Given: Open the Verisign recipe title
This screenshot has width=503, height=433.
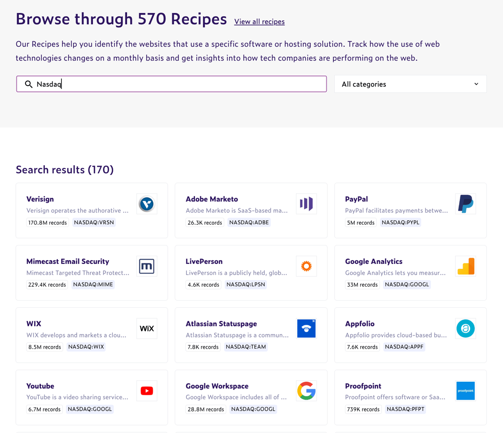Looking at the screenshot, I should (40, 199).
